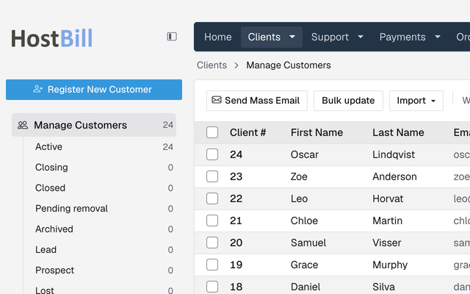
Task: Collapse sidebar using the panel toggle icon
Action: point(172,37)
